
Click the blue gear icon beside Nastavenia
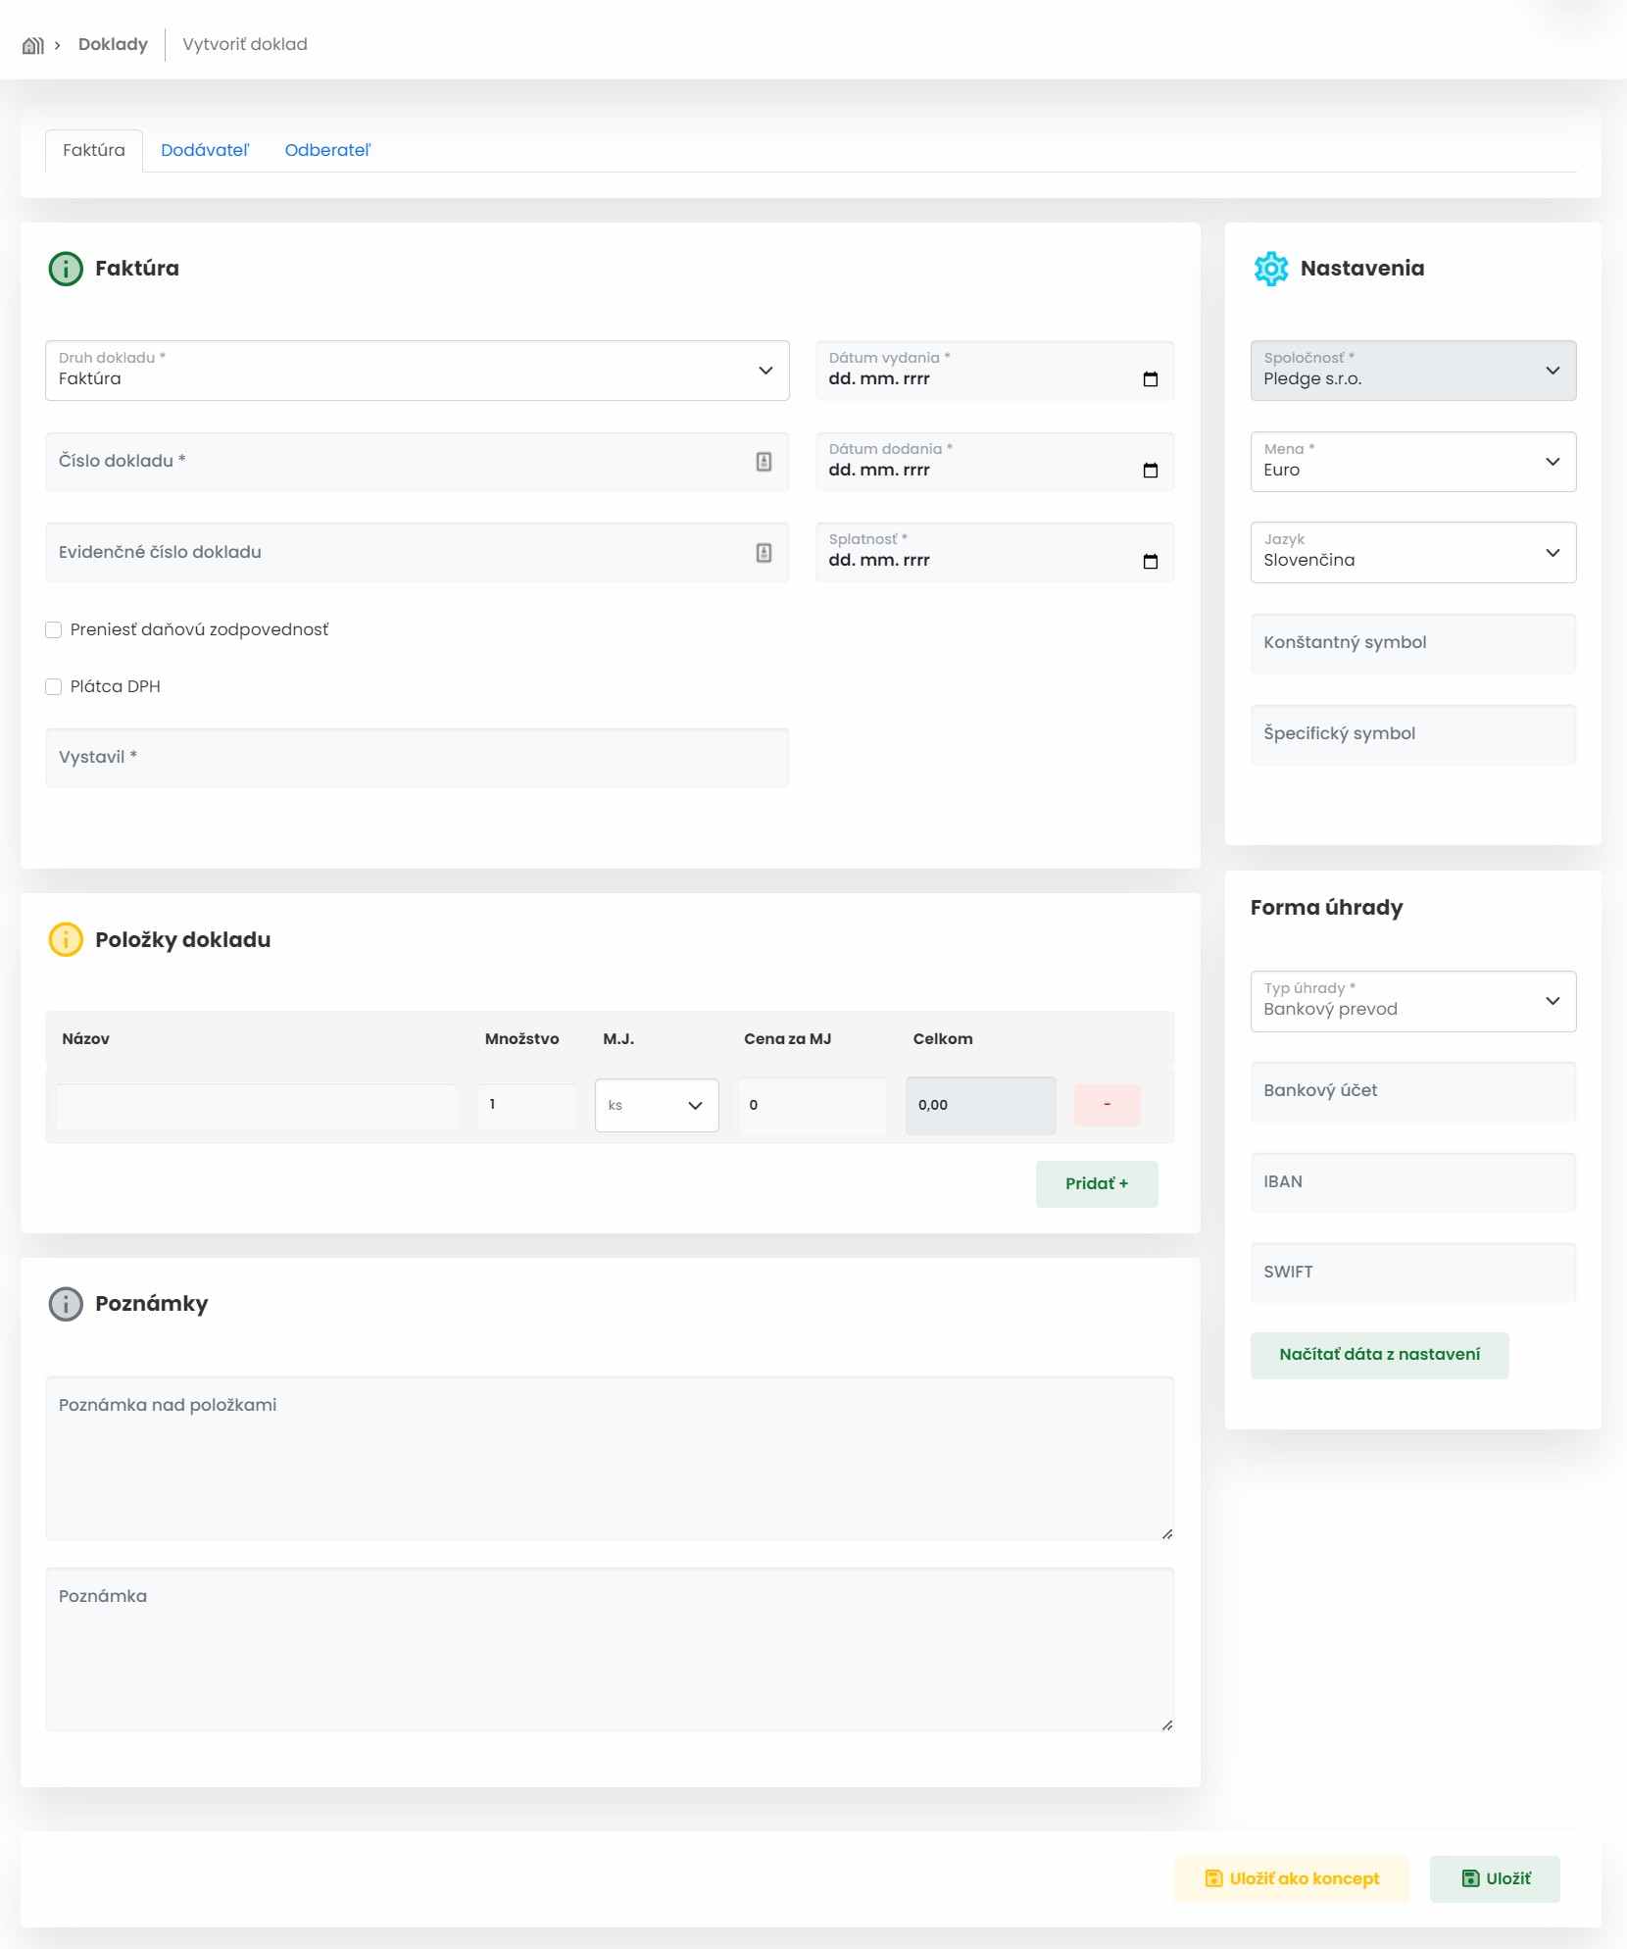(x=1271, y=269)
